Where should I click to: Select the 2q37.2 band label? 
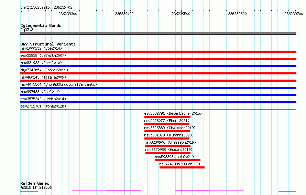[x=27, y=30]
